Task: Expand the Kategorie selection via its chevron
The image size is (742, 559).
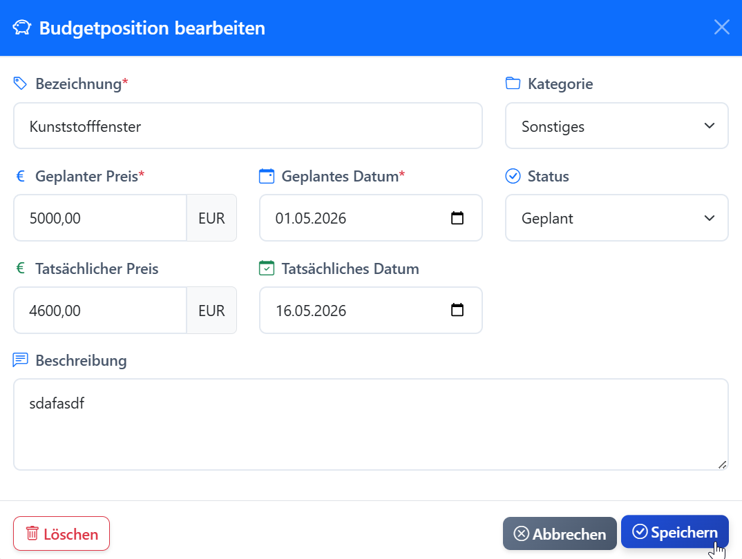Action: [709, 126]
